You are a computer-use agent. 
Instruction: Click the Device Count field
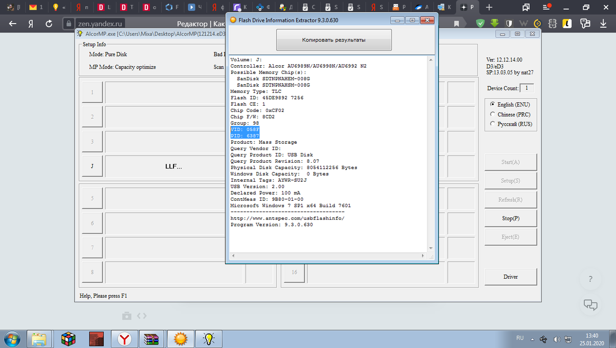(527, 88)
